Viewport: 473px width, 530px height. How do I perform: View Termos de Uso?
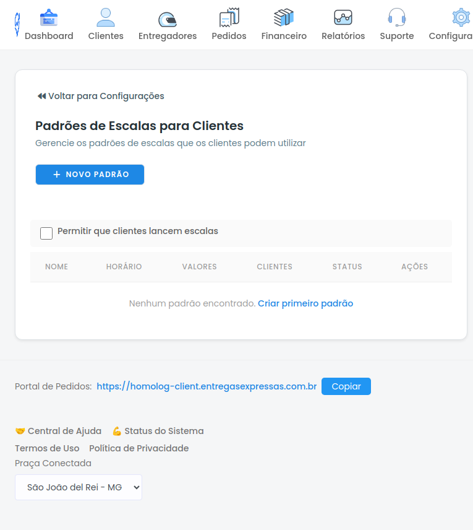click(47, 448)
